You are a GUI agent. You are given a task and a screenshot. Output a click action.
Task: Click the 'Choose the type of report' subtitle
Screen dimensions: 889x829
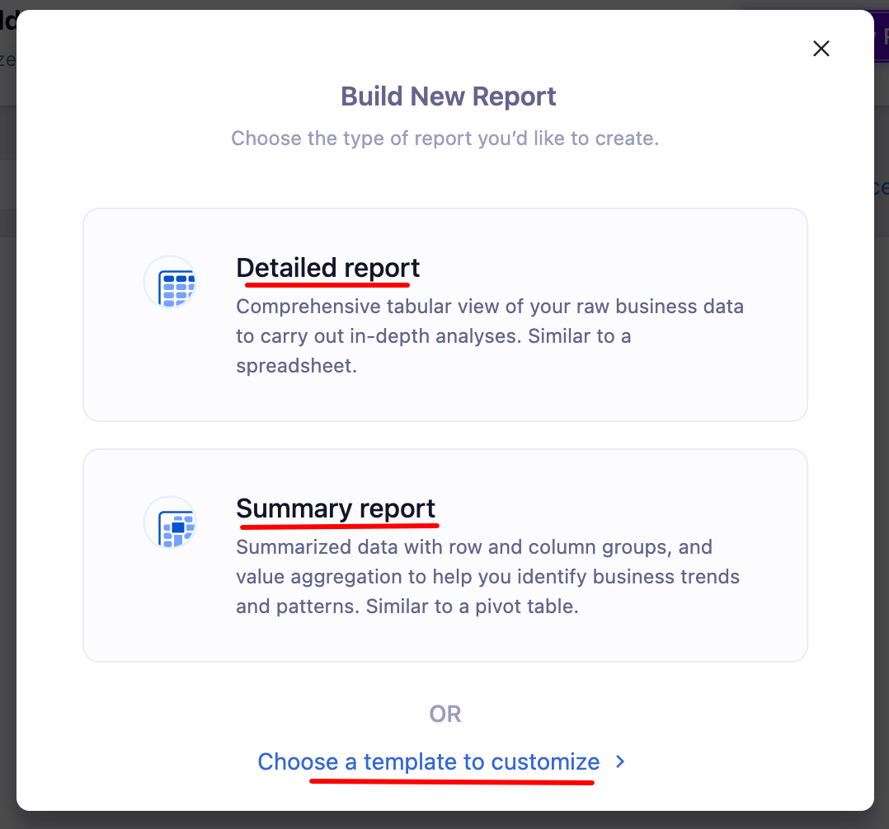[444, 138]
